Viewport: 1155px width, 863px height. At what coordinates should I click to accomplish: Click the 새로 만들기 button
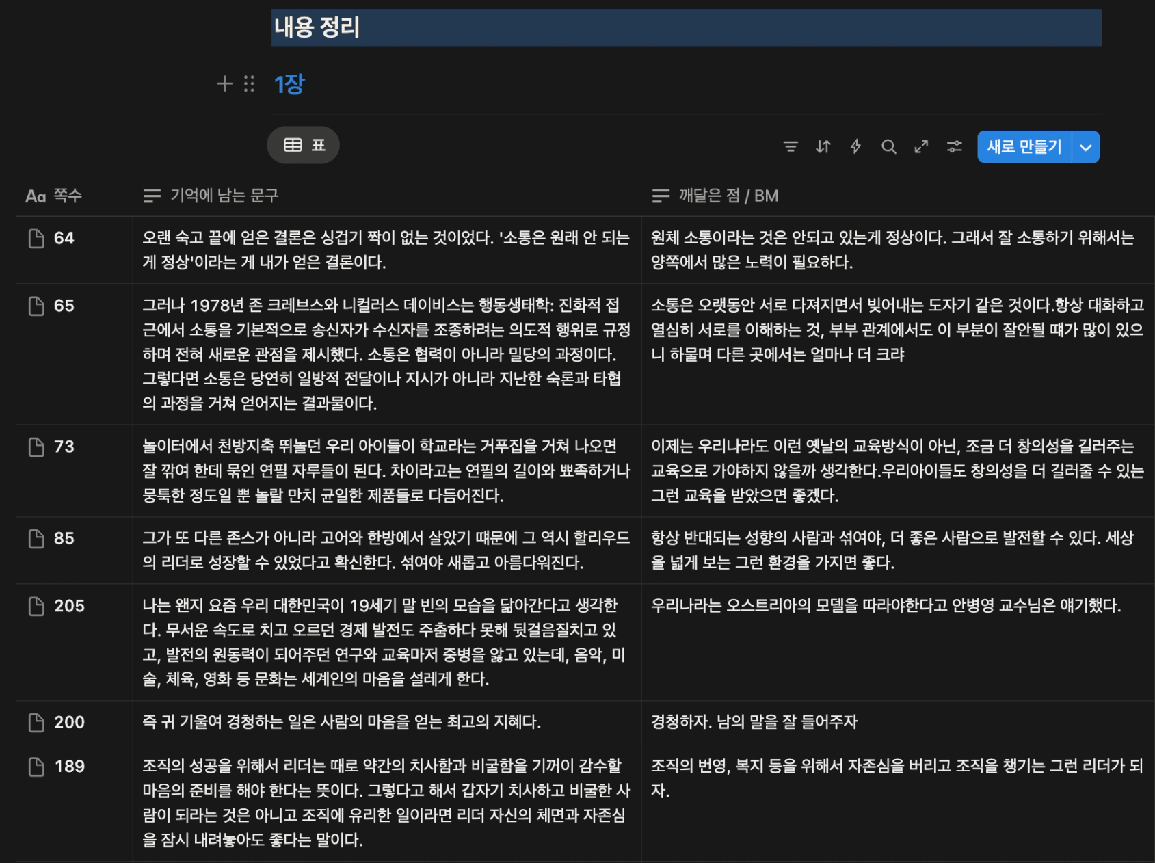pyautogui.click(x=1024, y=147)
